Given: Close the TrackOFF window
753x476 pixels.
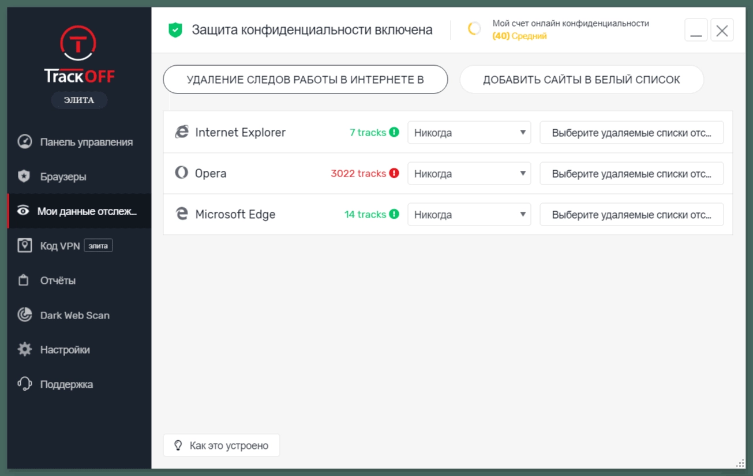Looking at the screenshot, I should [x=722, y=30].
